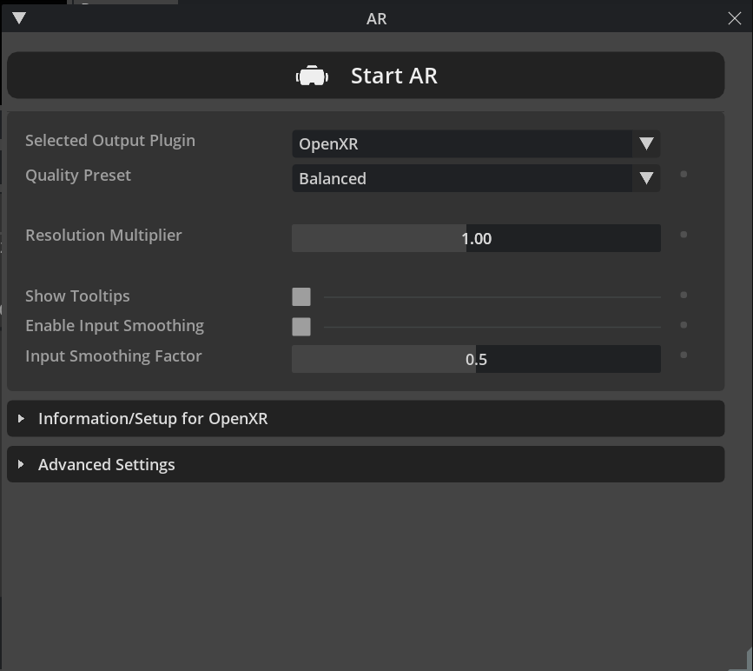Click the reset dot beside Input Smoothing Factor
The image size is (753, 671).
684,355
